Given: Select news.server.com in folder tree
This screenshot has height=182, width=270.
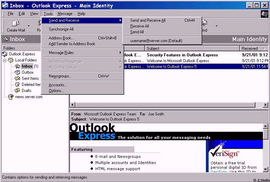Looking at the screenshot, I should click(29, 97).
